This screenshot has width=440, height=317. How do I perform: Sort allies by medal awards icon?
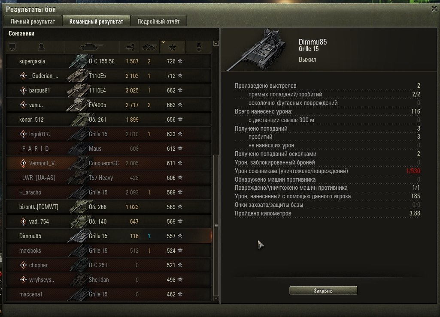click(x=199, y=47)
